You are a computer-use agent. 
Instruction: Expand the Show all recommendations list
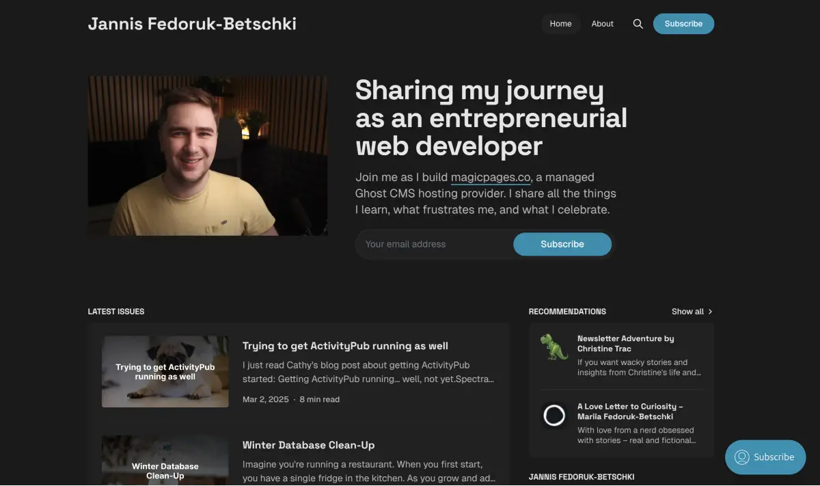pos(687,311)
